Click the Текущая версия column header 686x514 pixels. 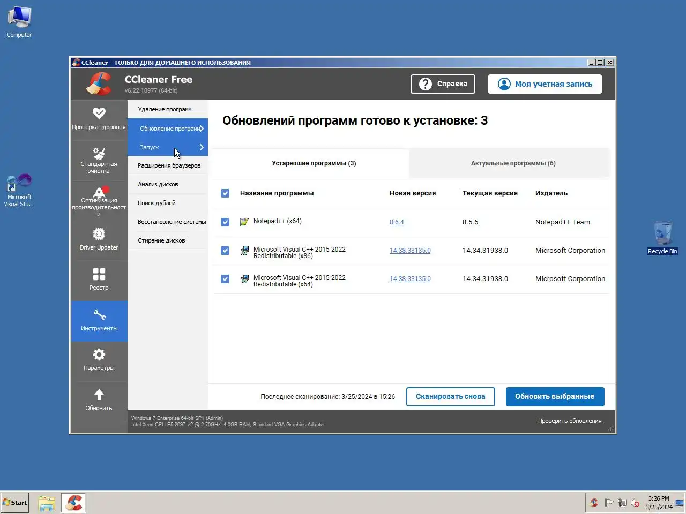[490, 193]
